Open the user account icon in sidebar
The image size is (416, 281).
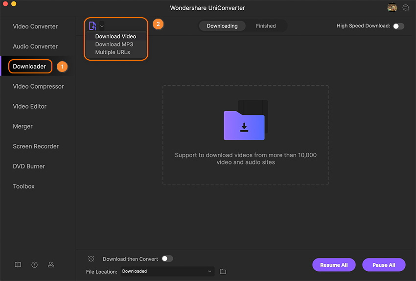coord(51,265)
